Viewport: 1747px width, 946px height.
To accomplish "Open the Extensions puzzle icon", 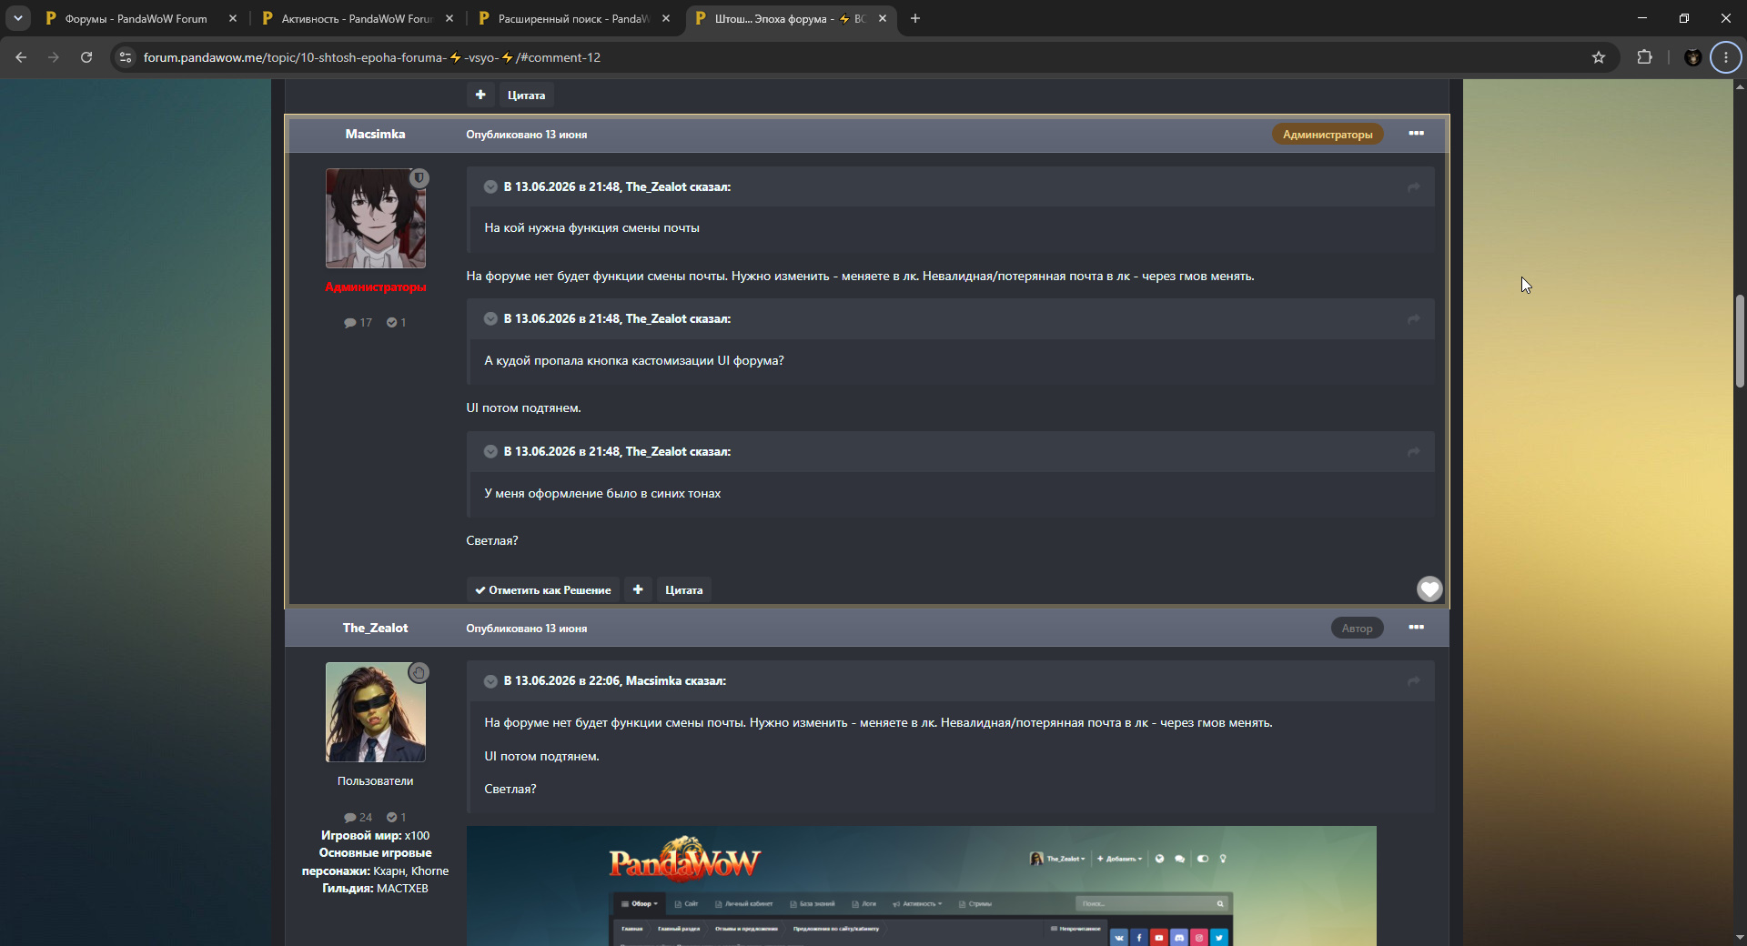I will click(x=1644, y=57).
